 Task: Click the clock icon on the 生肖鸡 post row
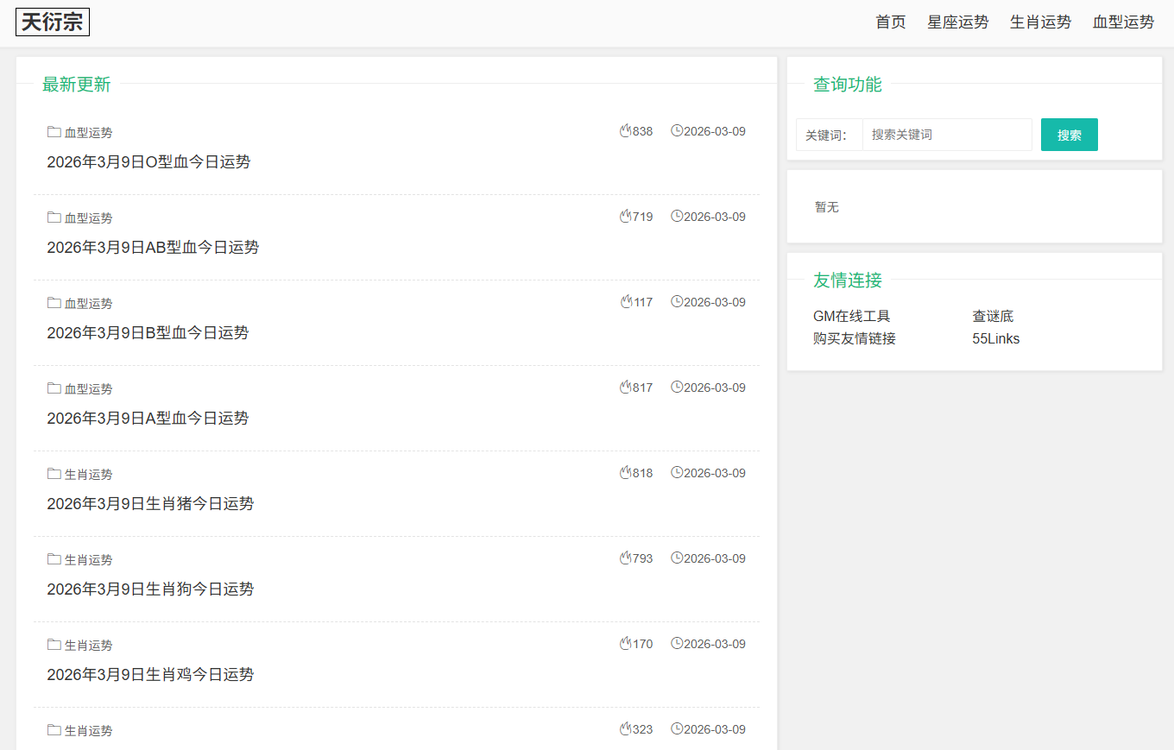point(677,644)
